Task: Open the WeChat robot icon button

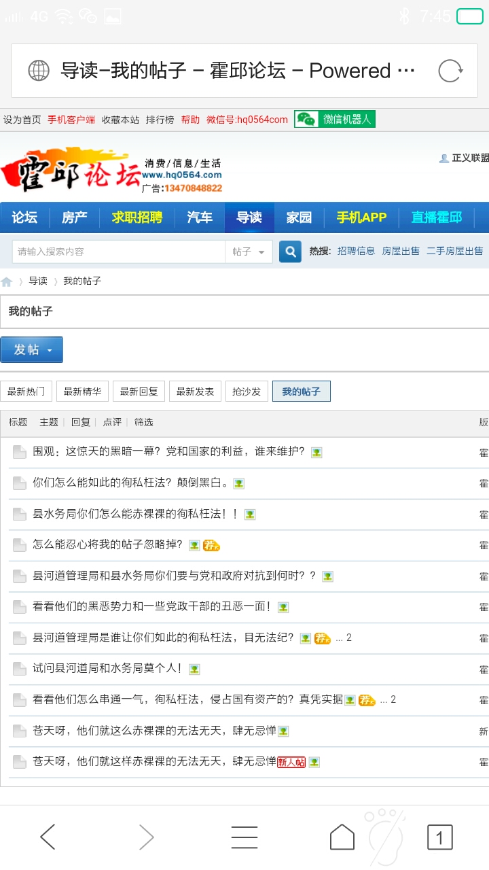Action: (335, 120)
